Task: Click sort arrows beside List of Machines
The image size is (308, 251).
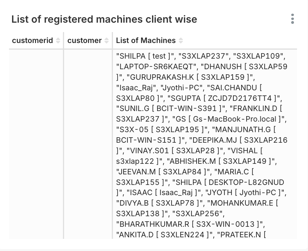Action: 181,41
